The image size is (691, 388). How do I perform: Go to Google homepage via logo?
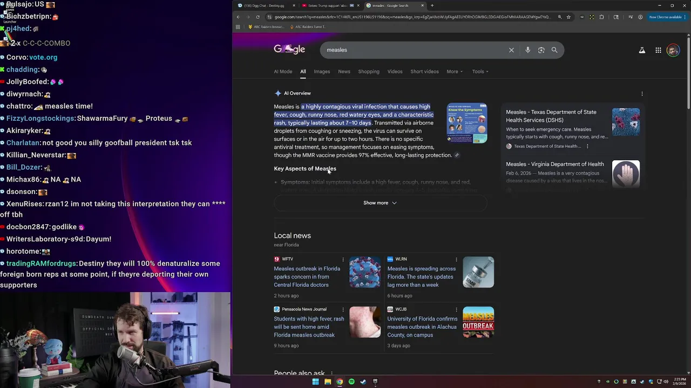coord(289,50)
